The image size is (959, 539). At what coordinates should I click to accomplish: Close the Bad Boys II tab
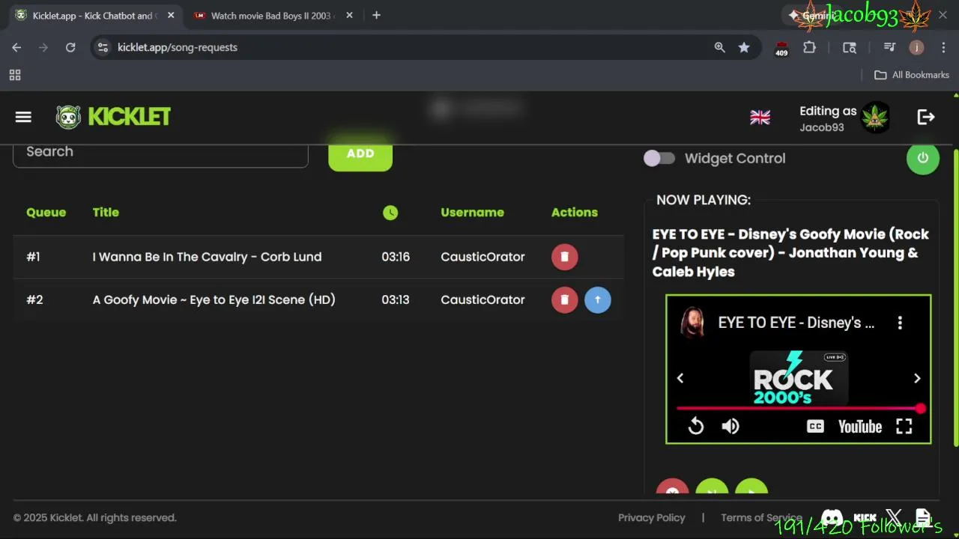[x=350, y=16]
